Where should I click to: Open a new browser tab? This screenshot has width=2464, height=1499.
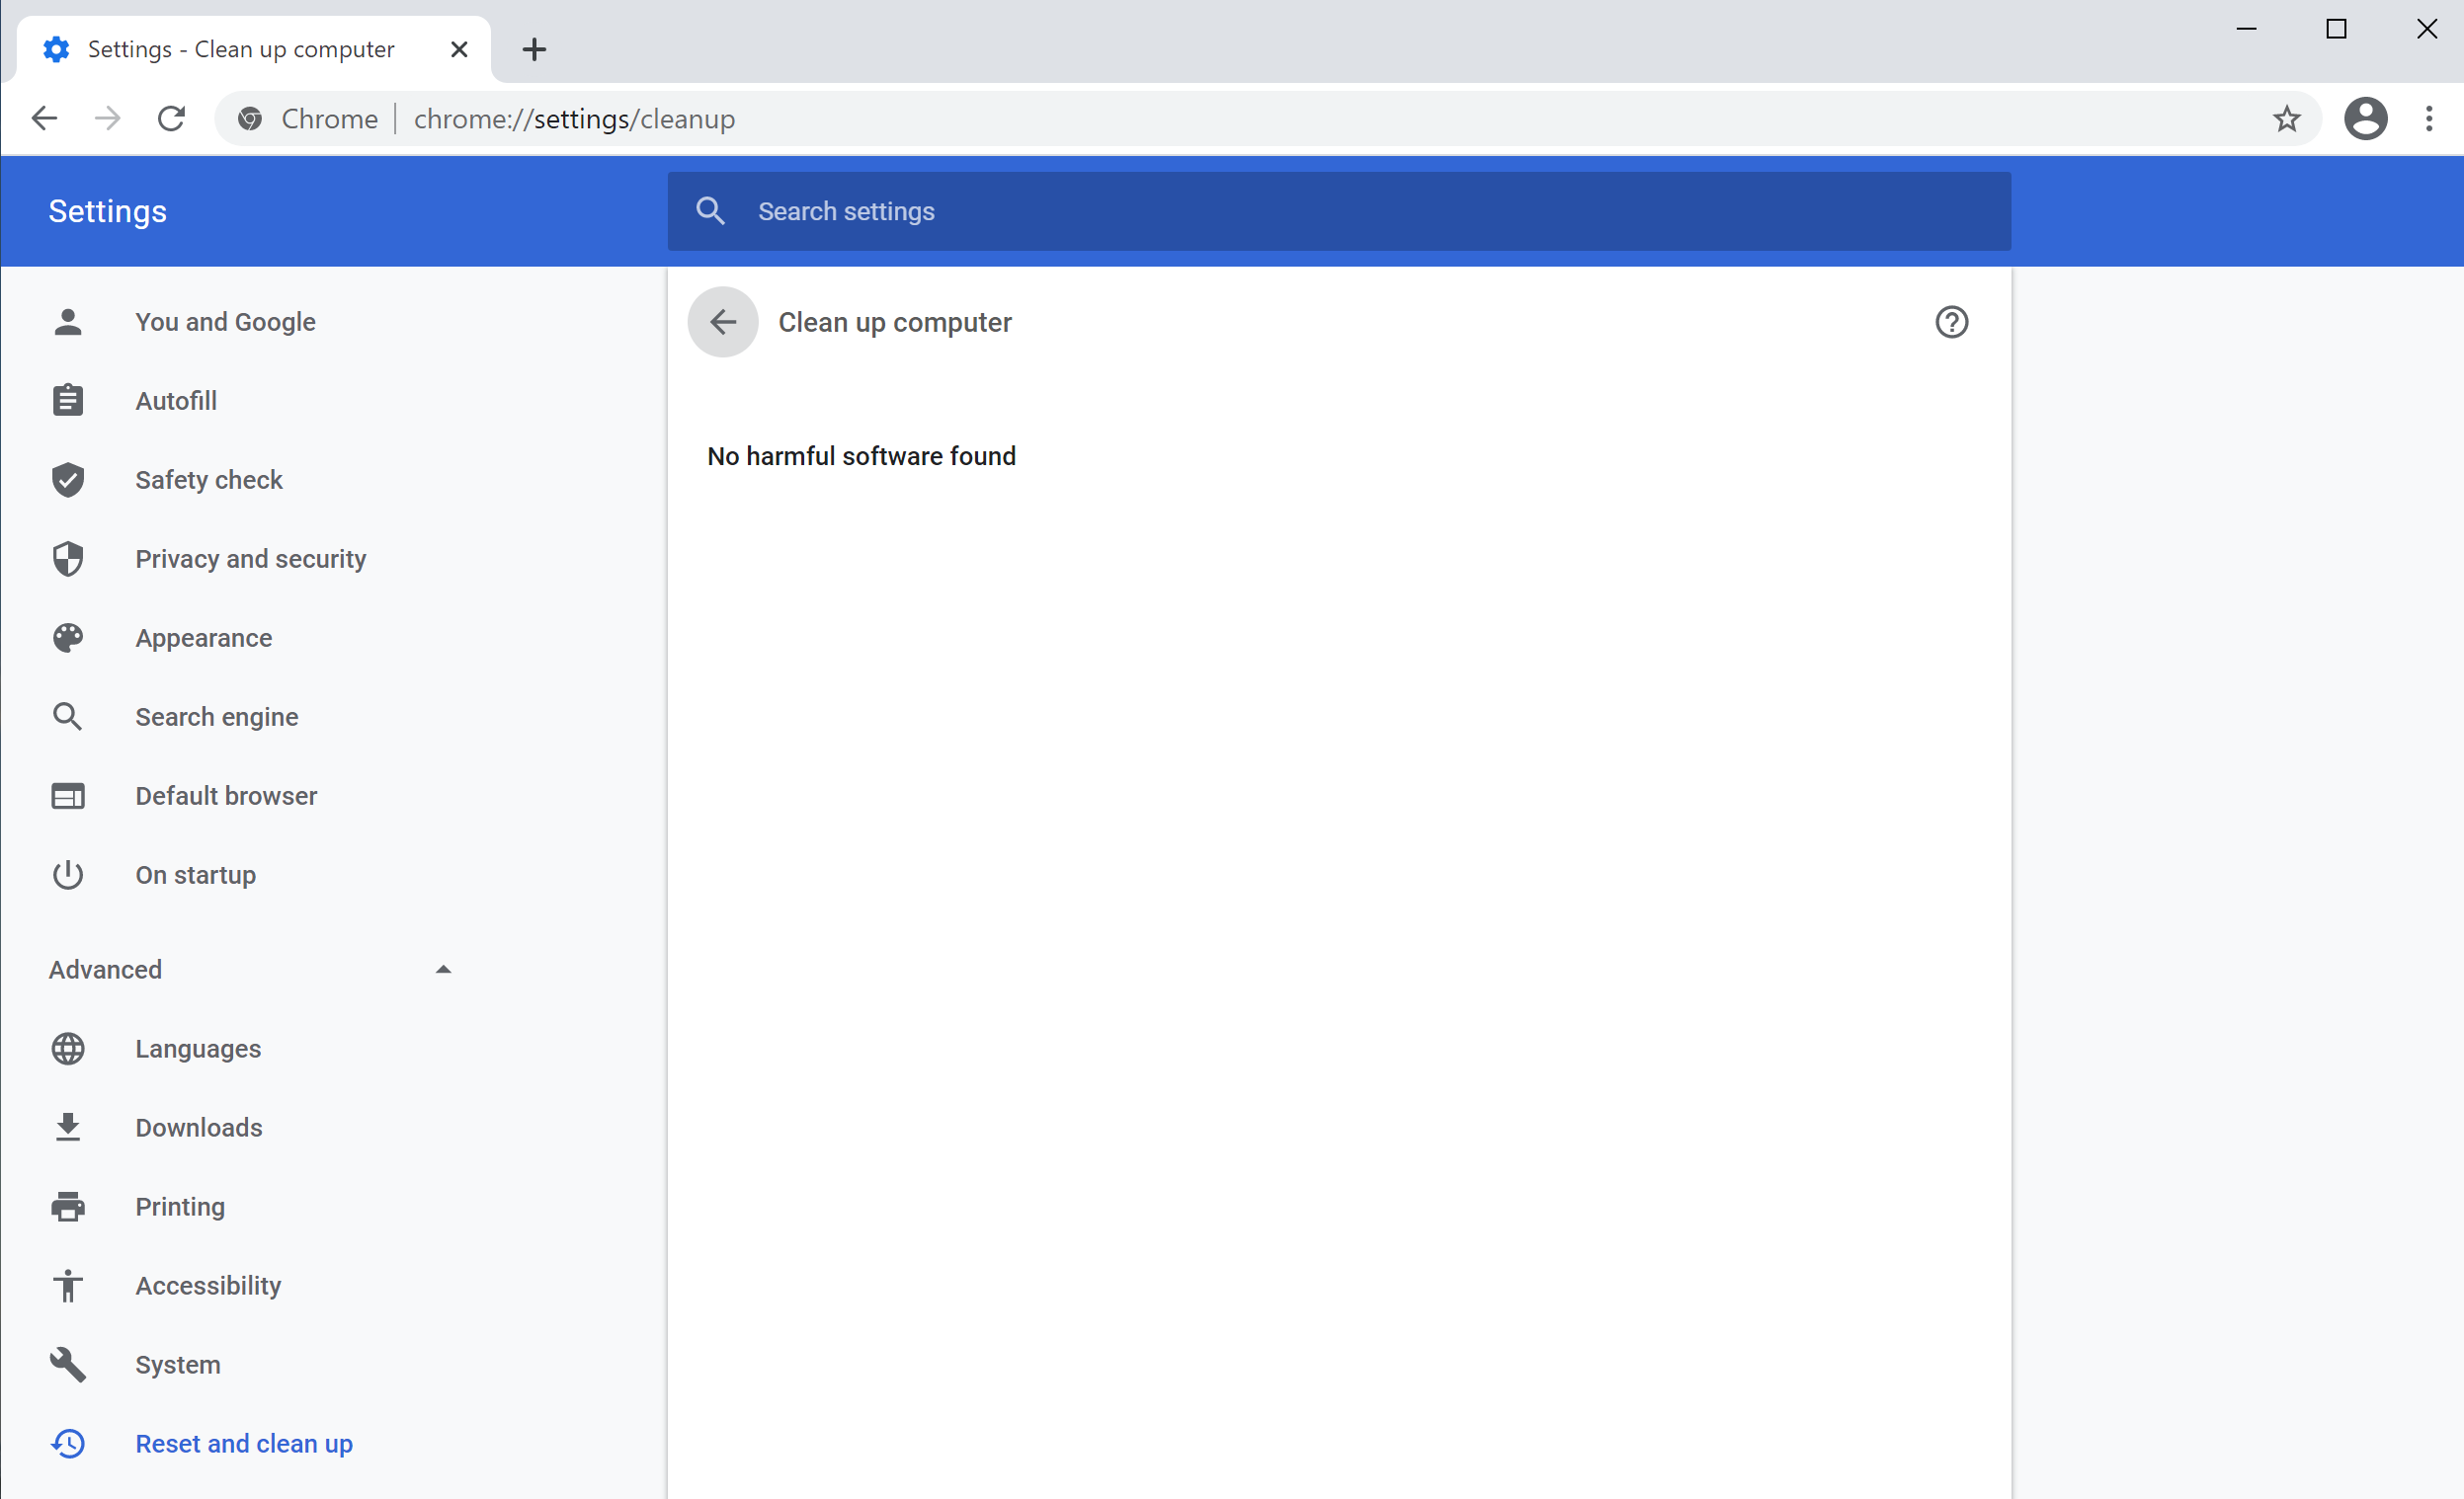534,48
